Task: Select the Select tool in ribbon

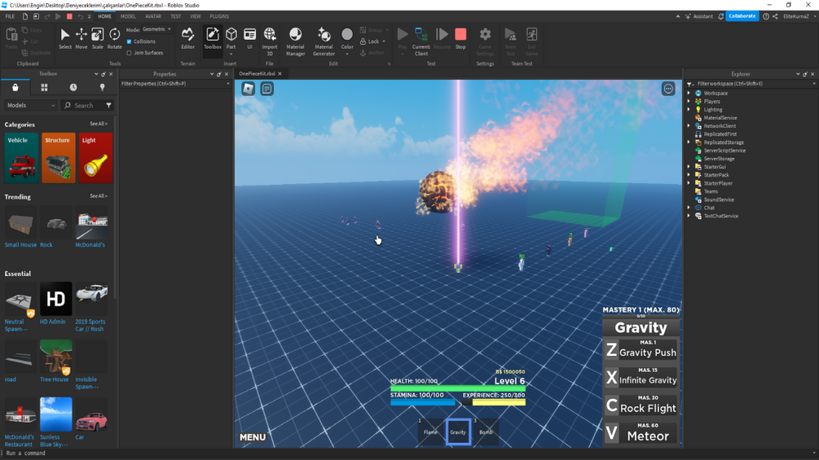Action: tap(64, 38)
